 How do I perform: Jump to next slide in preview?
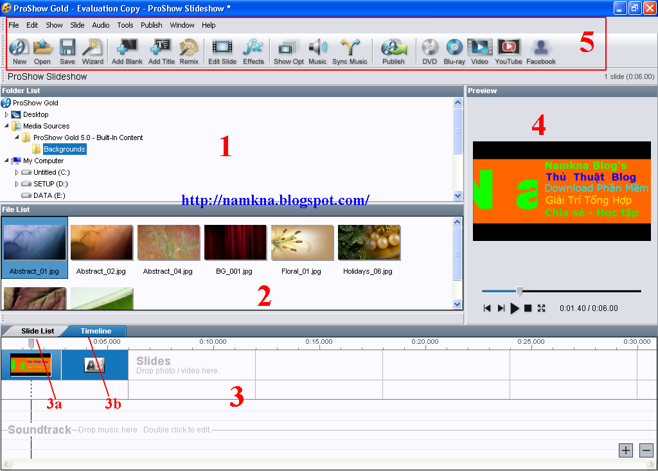(501, 308)
